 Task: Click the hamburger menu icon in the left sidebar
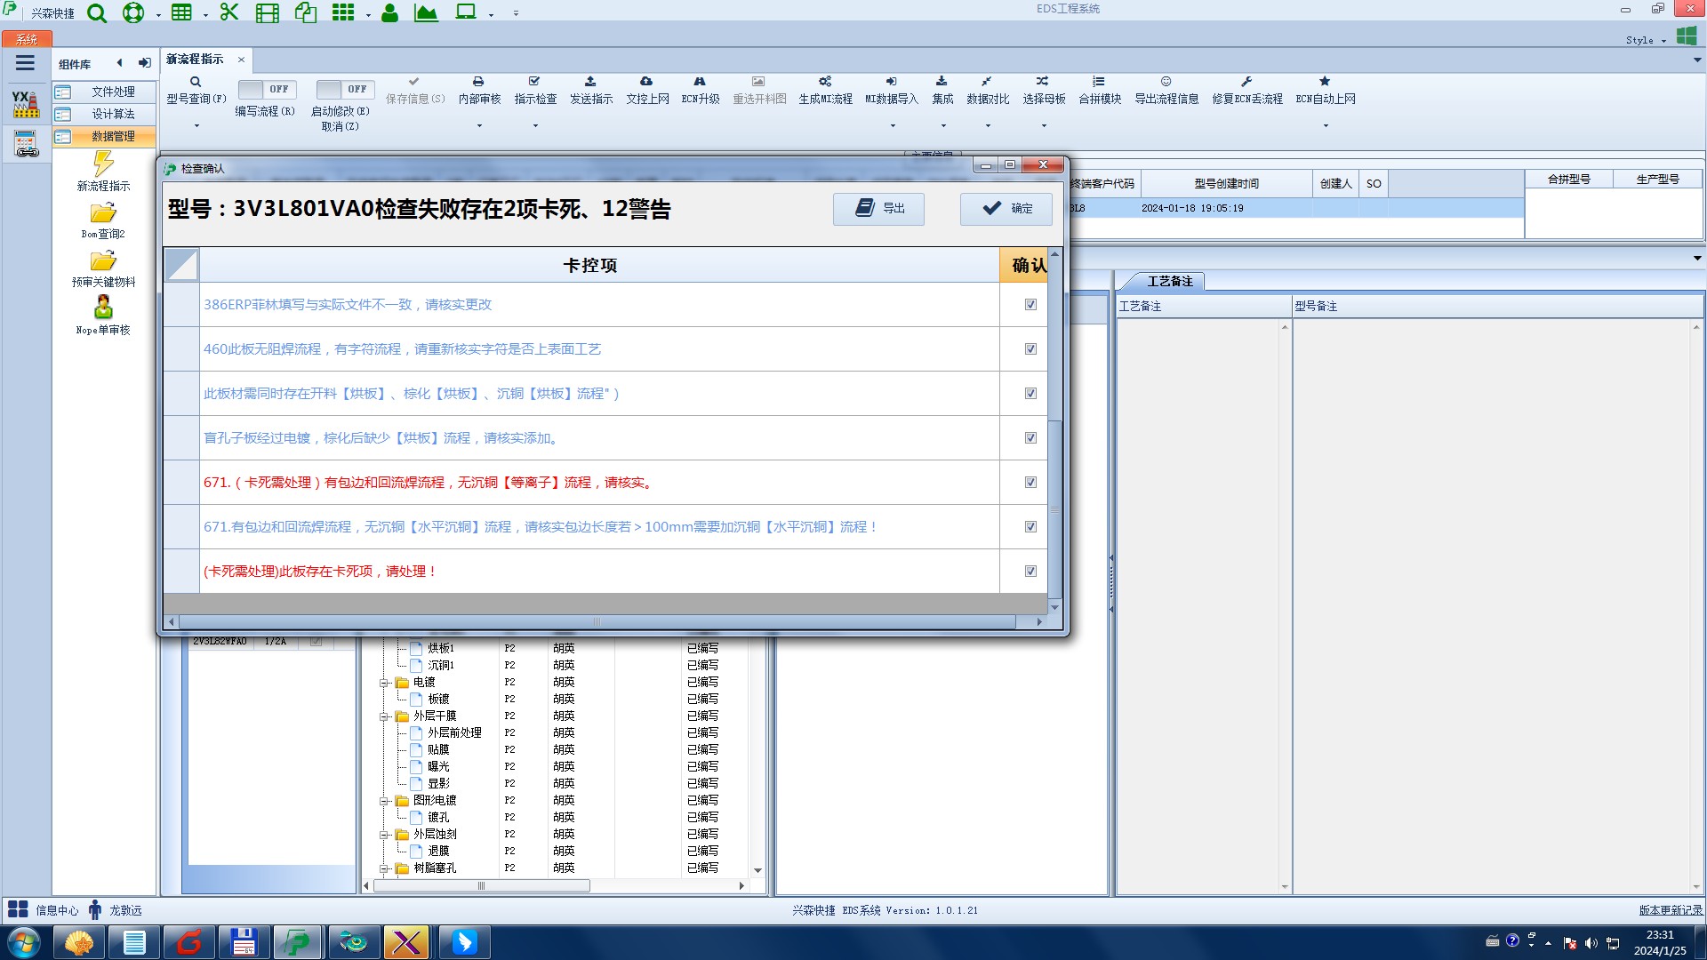[x=25, y=63]
